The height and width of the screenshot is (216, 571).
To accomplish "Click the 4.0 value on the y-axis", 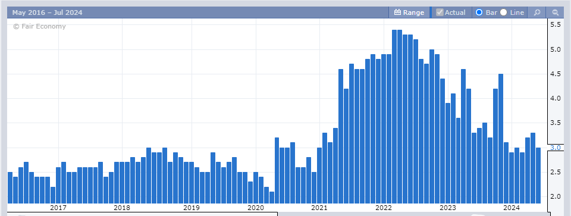I will (556, 99).
